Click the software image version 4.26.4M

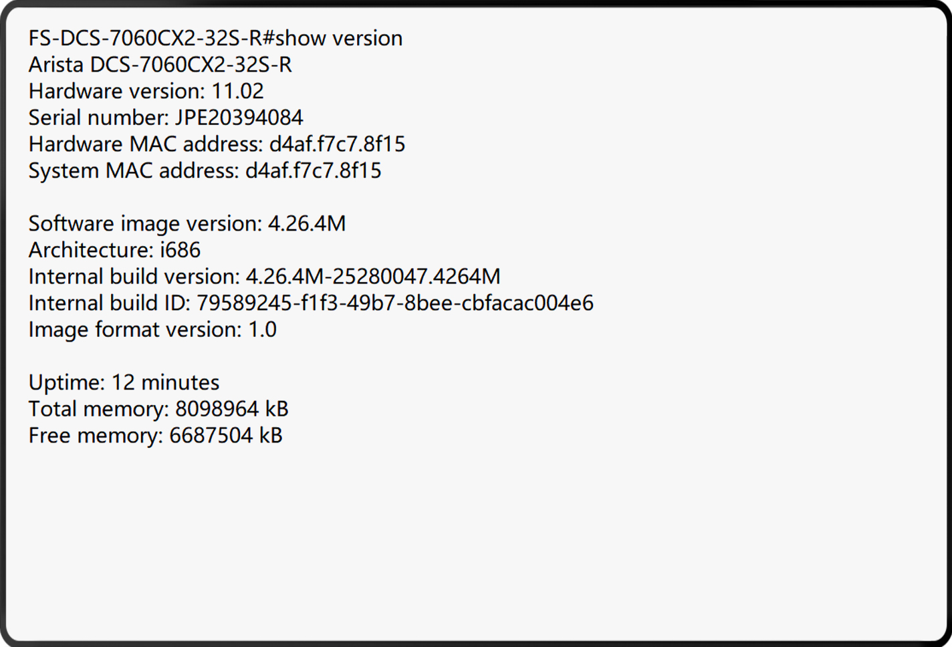point(306,223)
